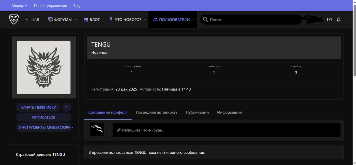Click the partially hidden ГЛАВНАЯ nav item

tap(35, 20)
